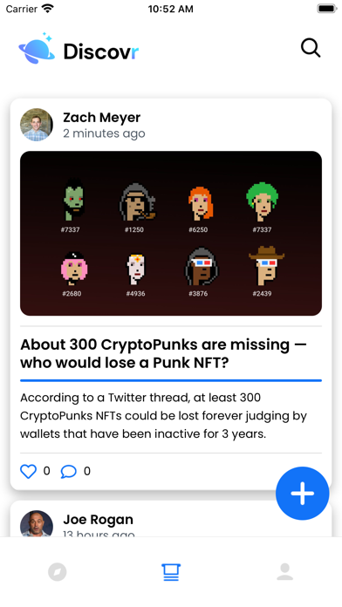
Task: Click the cowboy hat punk #2439
Action: coord(266,265)
